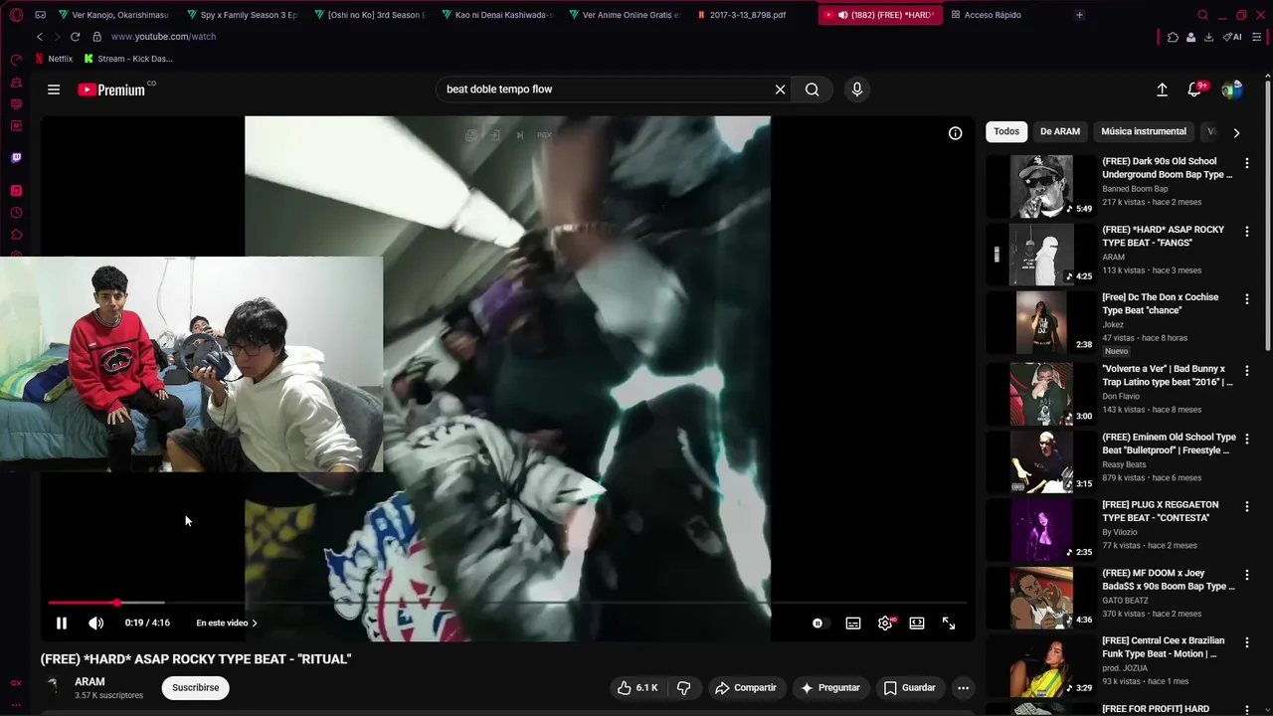Click the Preguntar button
Screen dimensions: 1273x716
(830, 688)
